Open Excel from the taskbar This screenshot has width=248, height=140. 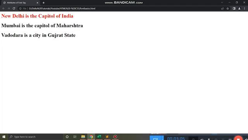(x=99, y=136)
